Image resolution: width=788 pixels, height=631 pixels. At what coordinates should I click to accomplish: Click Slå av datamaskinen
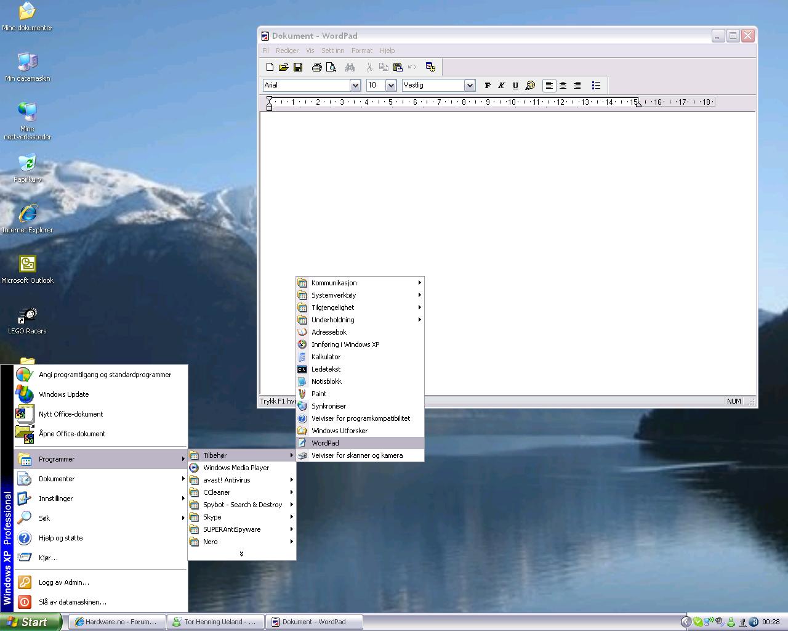(100, 602)
